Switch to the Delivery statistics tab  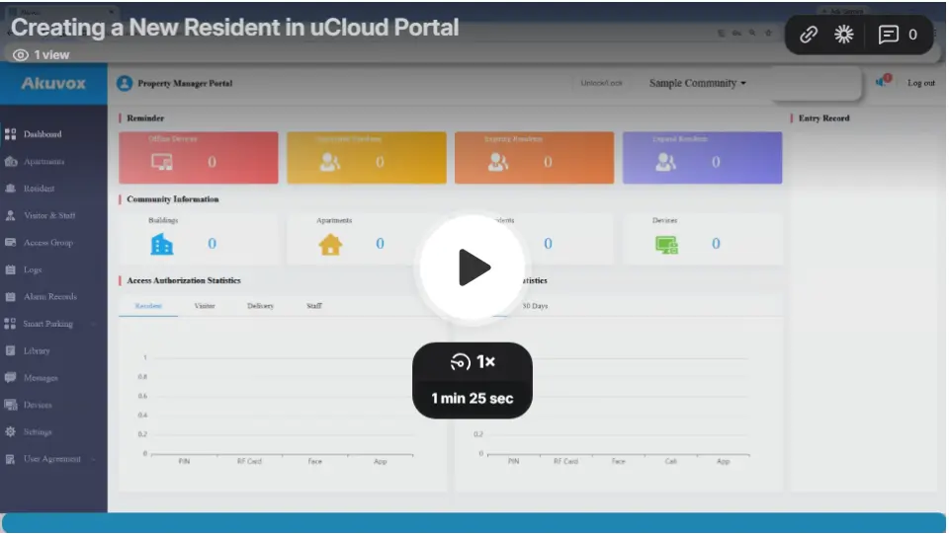(x=260, y=306)
